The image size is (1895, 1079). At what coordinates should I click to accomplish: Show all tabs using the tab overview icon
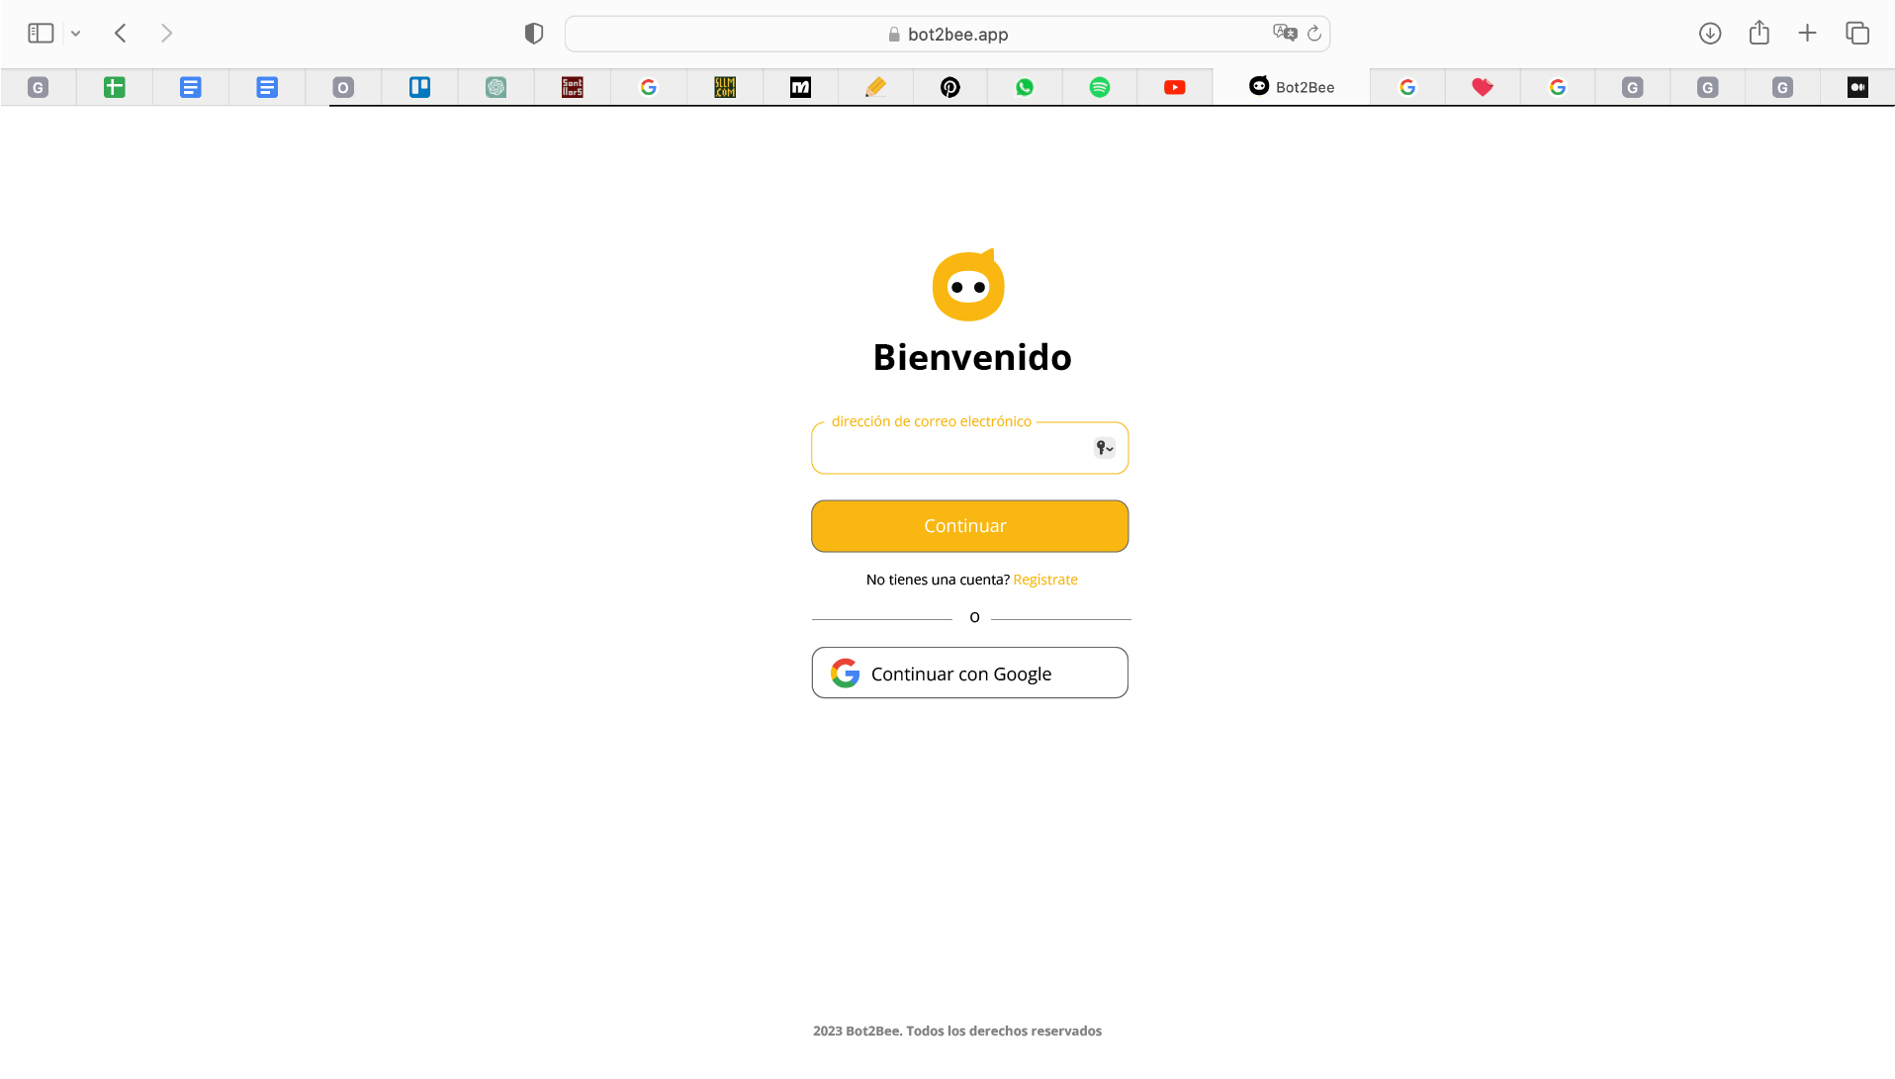(1856, 33)
